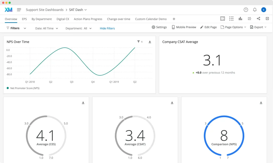Click the macOS green maximize button
Image resolution: width=273 pixels, height=163 pixels.
(10, 3)
